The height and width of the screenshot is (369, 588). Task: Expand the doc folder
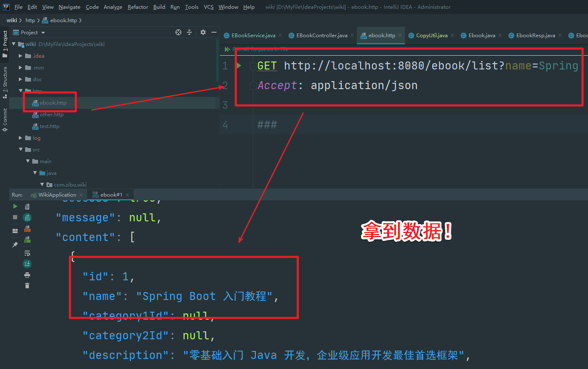21,79
